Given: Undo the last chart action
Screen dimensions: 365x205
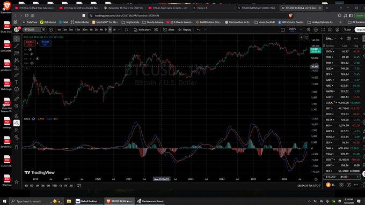Looking at the screenshot, I should pyautogui.click(x=198, y=30).
